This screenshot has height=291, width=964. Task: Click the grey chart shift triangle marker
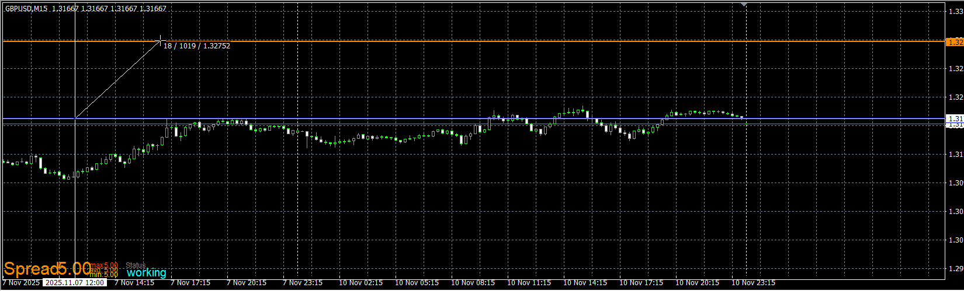[x=744, y=5]
